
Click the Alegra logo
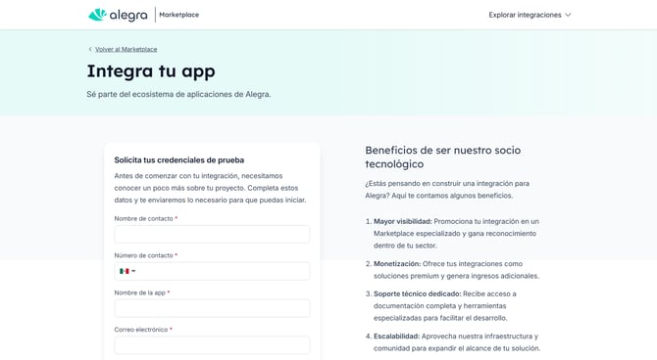[x=118, y=15]
